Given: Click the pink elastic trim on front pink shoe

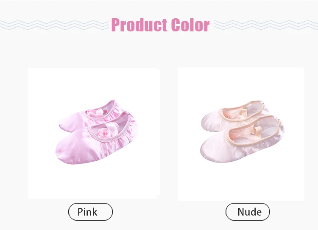Looking at the screenshot, I should pos(109,130).
